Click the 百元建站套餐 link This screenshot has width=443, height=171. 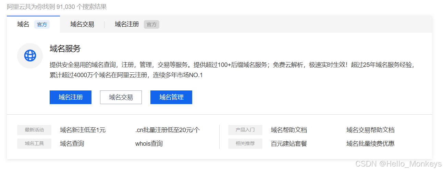point(289,144)
